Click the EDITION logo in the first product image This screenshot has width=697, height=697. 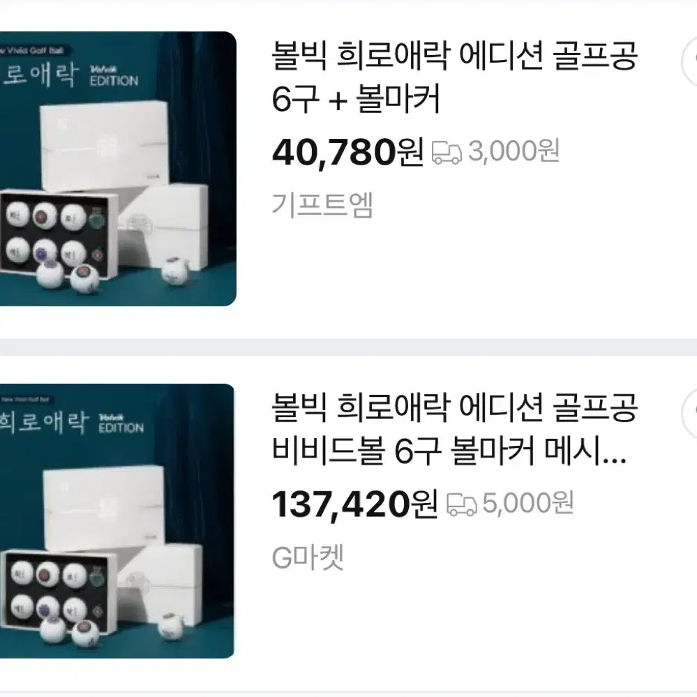point(114,77)
